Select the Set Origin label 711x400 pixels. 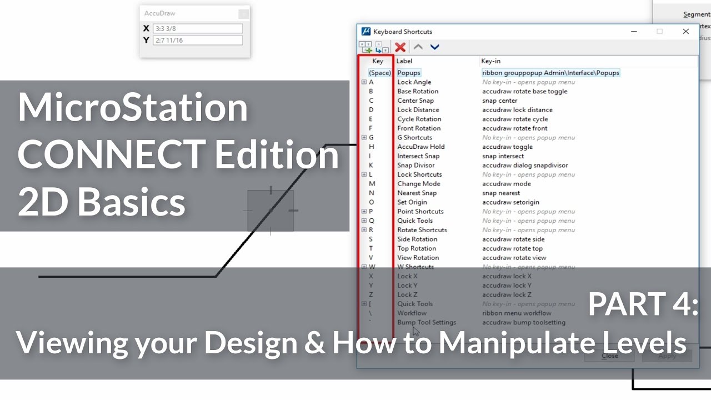coord(412,202)
